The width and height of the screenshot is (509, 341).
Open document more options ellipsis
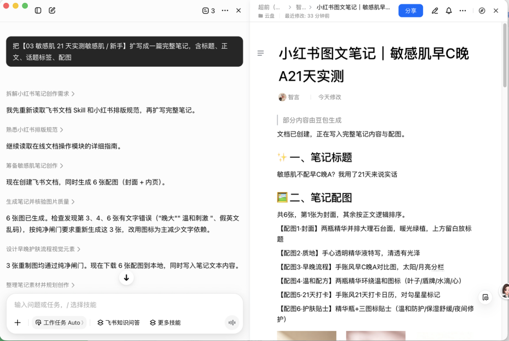(x=463, y=11)
